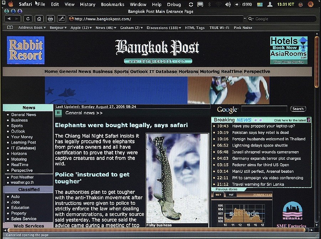
Task: Click the battery status icon showing 99%
Action: pos(237,4)
